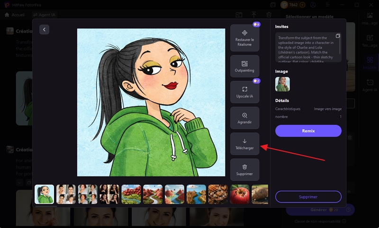Click the outlined Supprimer button in right panel
This screenshot has height=228, width=379.
pos(308,197)
